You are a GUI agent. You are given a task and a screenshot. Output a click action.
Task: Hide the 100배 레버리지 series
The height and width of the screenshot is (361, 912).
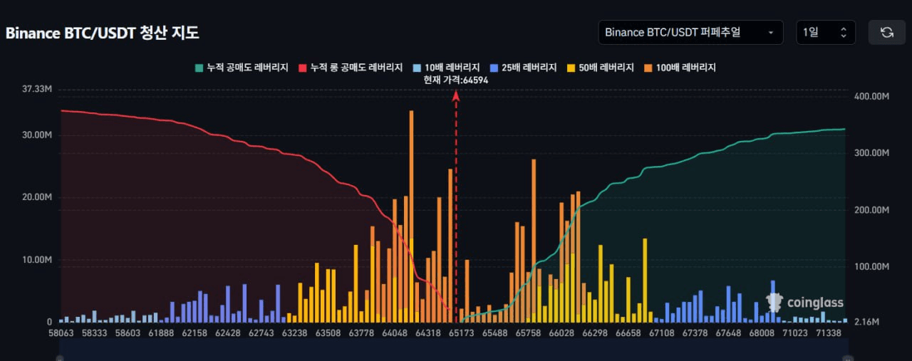(680, 68)
